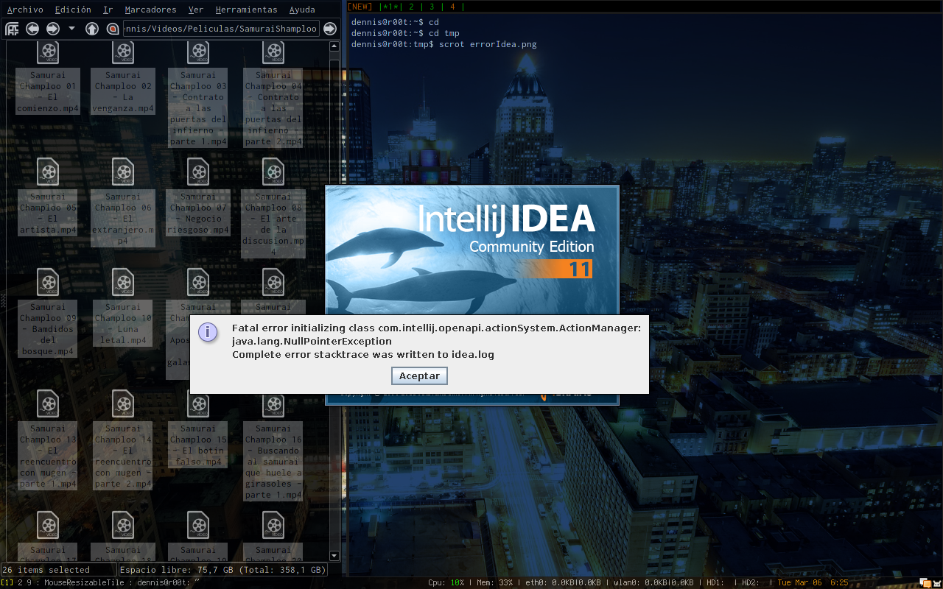
Task: Click the file manager path input field
Action: pos(221,29)
